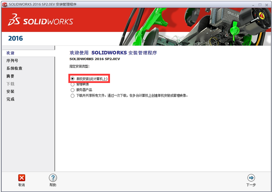The width and height of the screenshot is (272, 192).
Task: Open help via the question mark icon
Action: 53,178
